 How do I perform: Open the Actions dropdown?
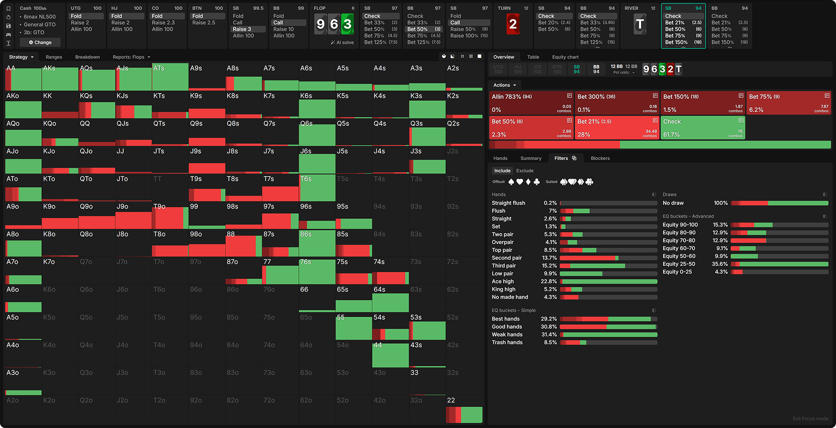click(x=505, y=85)
